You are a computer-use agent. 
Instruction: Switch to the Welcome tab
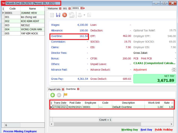point(53,8)
